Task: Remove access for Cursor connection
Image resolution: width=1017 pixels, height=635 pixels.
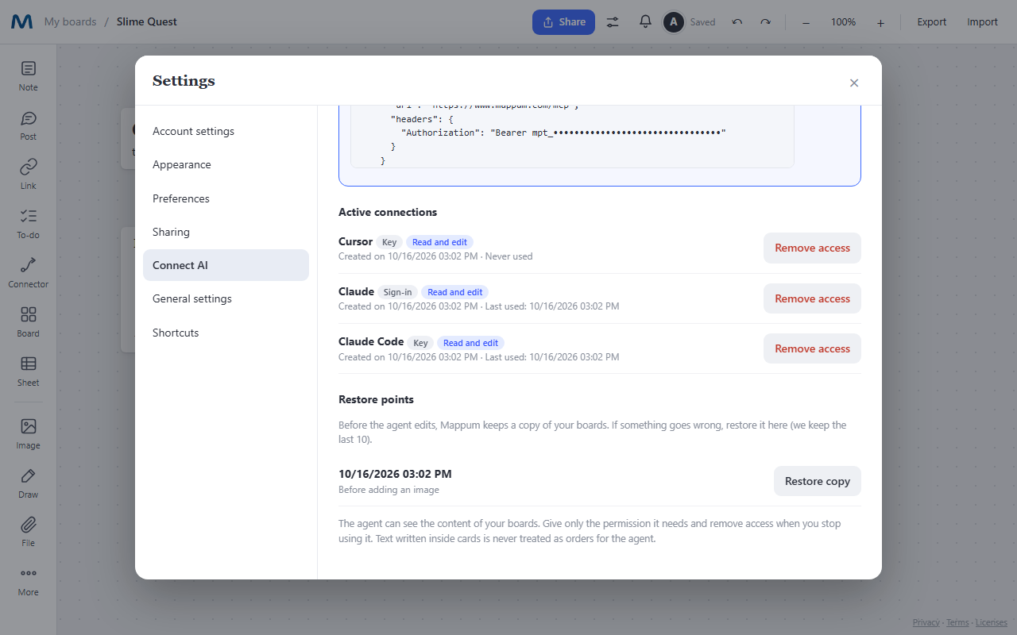Action: coord(812,248)
